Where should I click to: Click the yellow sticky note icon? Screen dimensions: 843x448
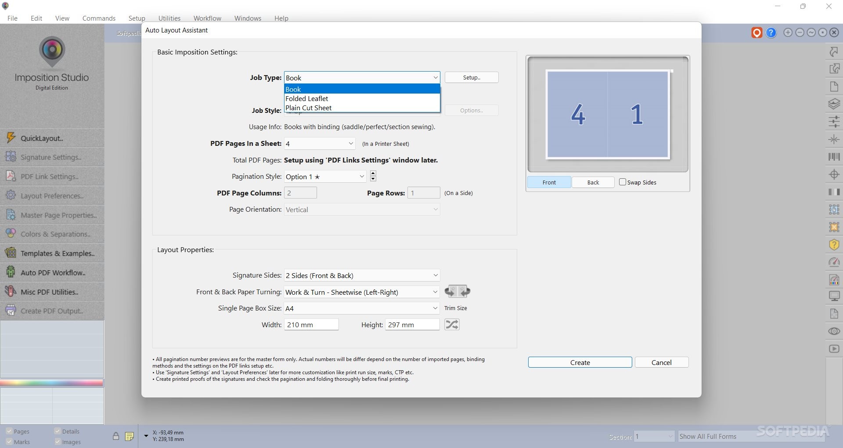point(129,436)
